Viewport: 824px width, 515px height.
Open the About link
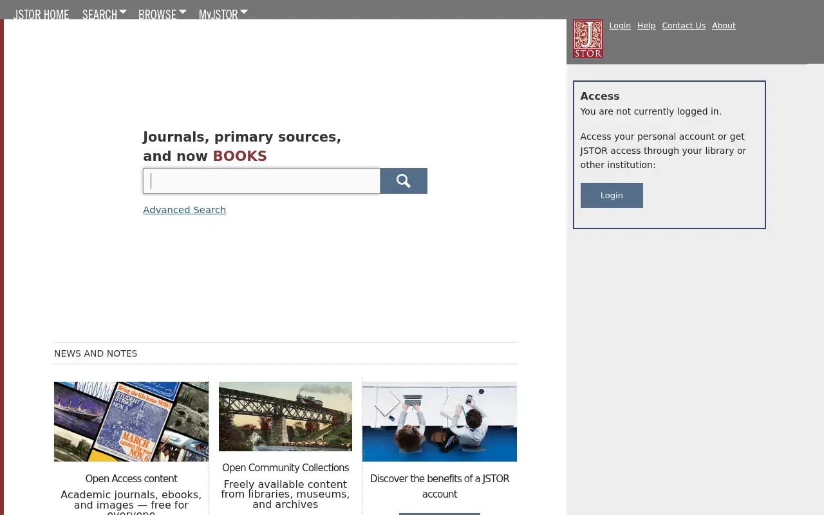click(724, 26)
